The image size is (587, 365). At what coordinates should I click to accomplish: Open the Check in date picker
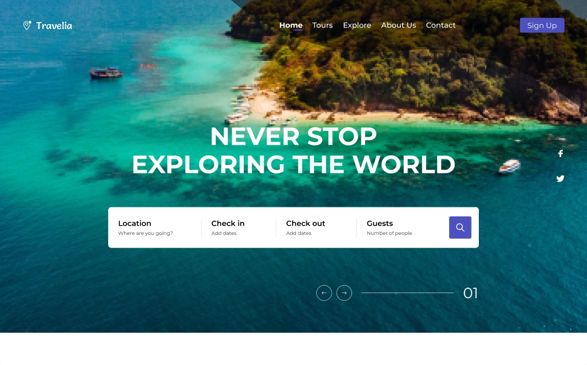tap(239, 228)
